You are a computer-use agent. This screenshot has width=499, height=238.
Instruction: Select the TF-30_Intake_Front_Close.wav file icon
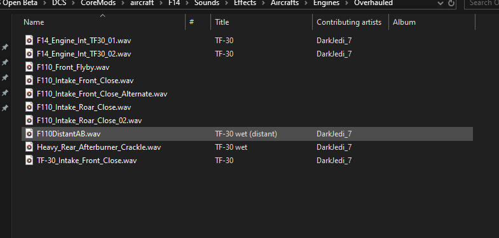(29, 161)
